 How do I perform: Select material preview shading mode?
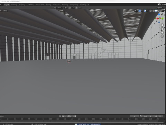click(x=158, y=11)
